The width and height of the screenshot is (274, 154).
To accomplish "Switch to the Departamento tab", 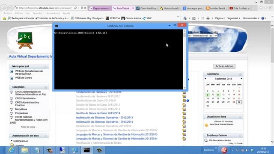I will tap(100, 8).
